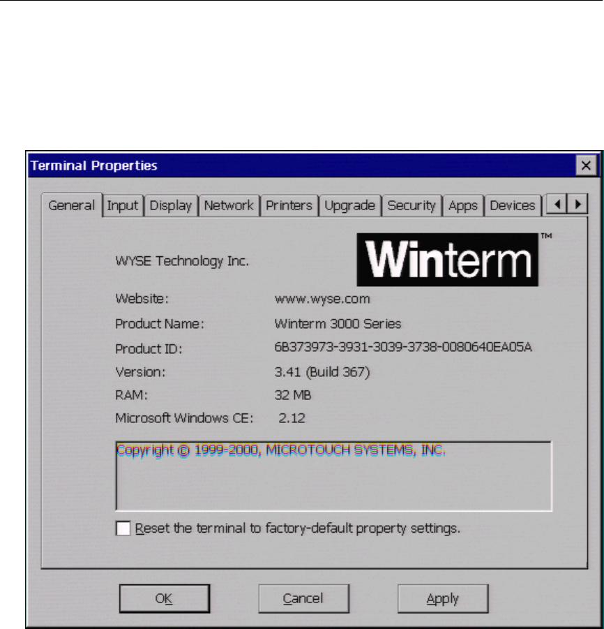Open the Display tab

171,206
